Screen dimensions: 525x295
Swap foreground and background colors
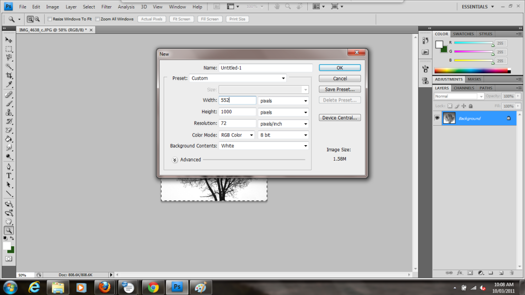(x=12, y=238)
